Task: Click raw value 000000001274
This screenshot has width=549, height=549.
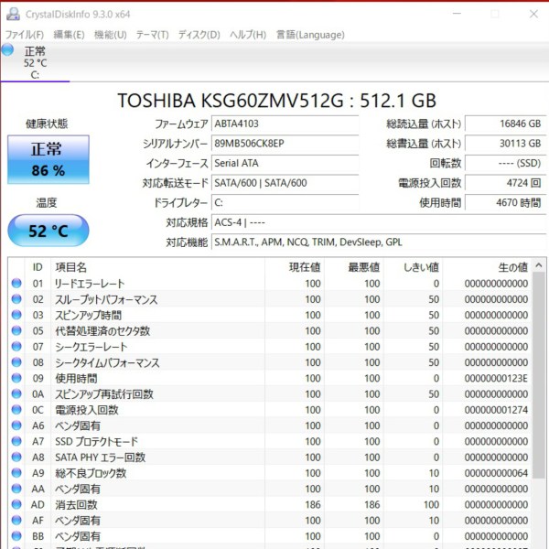Action: click(496, 410)
